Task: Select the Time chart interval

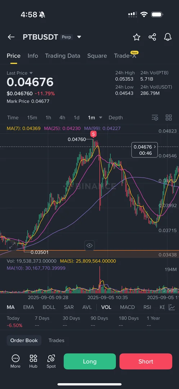Action: click(13, 117)
